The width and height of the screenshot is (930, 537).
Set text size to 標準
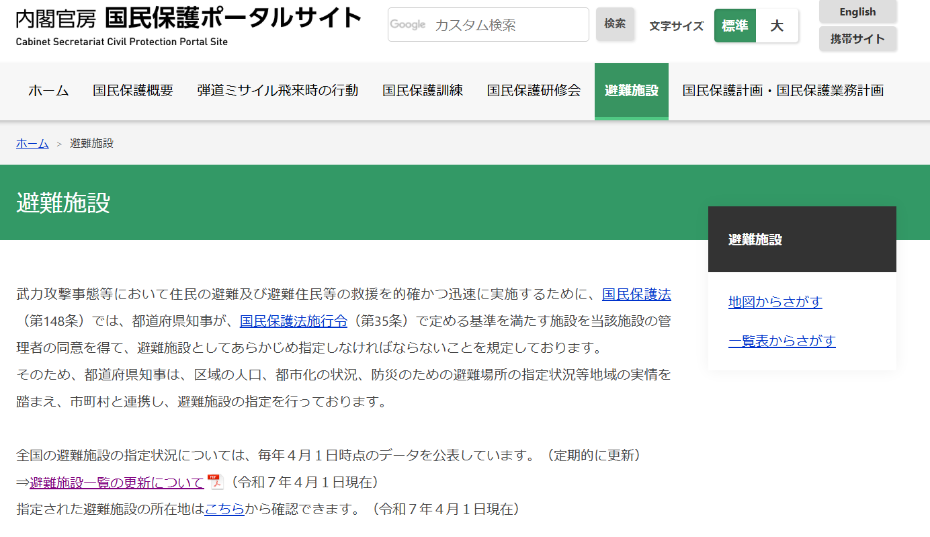pyautogui.click(x=734, y=26)
